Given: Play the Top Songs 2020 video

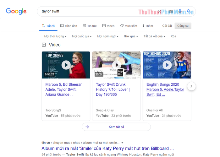Looking at the screenshot, I should [x=167, y=65].
